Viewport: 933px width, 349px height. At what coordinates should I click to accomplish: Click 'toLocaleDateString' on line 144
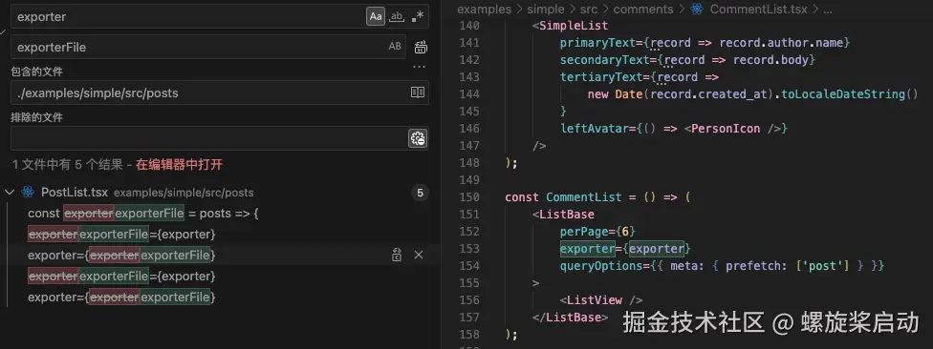point(842,94)
